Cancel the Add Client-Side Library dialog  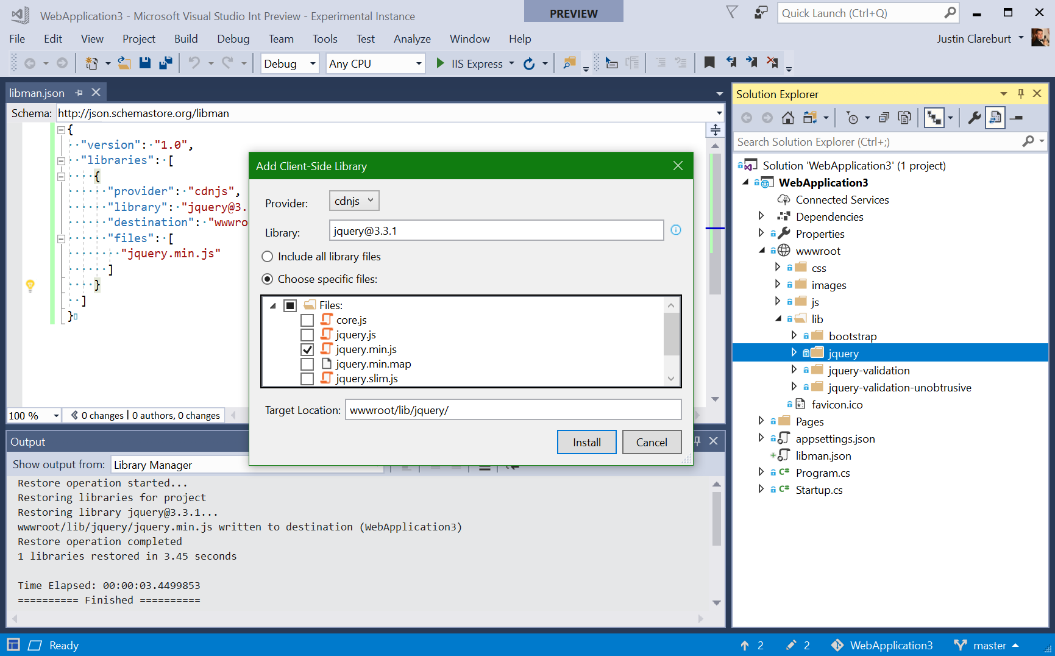(652, 441)
